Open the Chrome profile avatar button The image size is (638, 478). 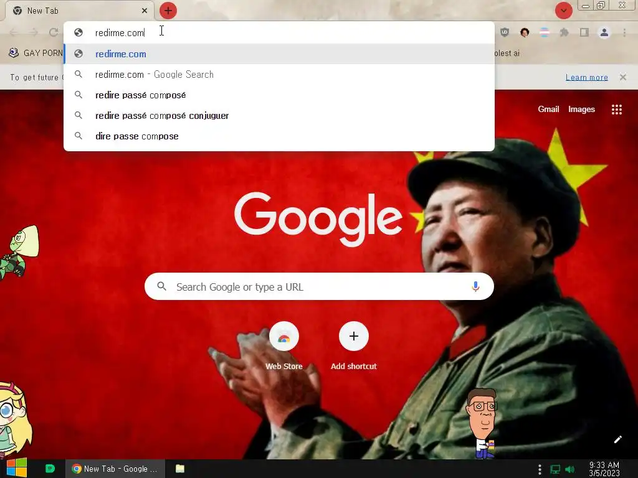[x=604, y=32]
